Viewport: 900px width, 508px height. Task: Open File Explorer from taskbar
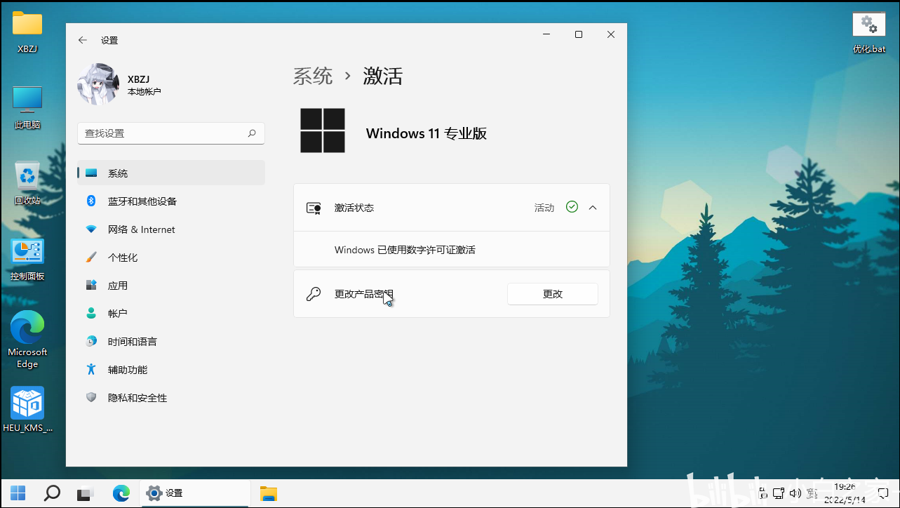(x=269, y=493)
